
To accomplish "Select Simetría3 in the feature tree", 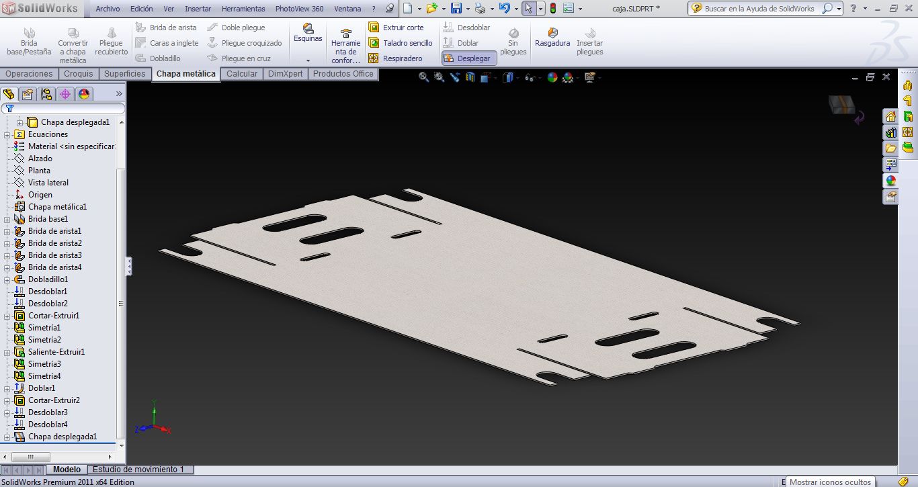I will coord(44,364).
